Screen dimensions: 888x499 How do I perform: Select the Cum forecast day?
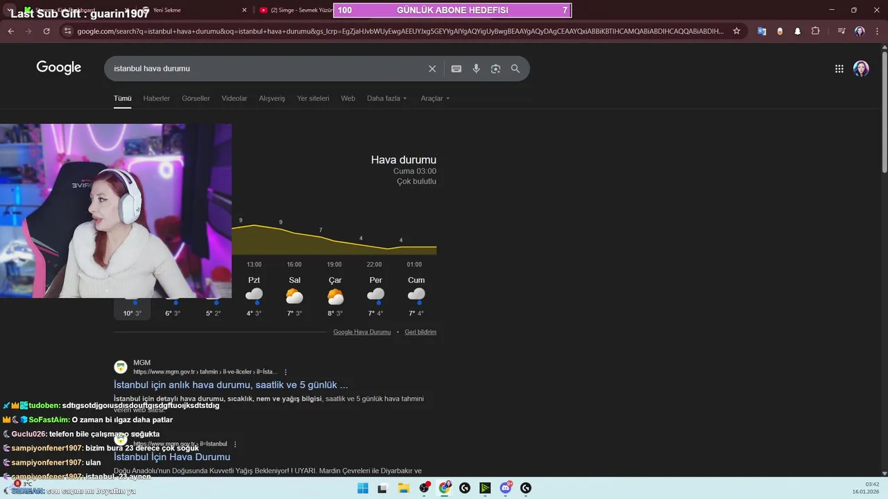point(416,297)
